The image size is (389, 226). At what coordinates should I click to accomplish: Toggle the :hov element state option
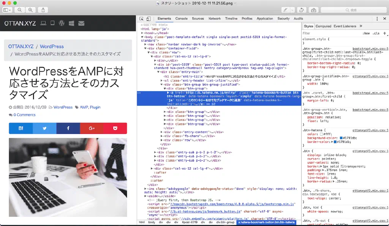366,33
